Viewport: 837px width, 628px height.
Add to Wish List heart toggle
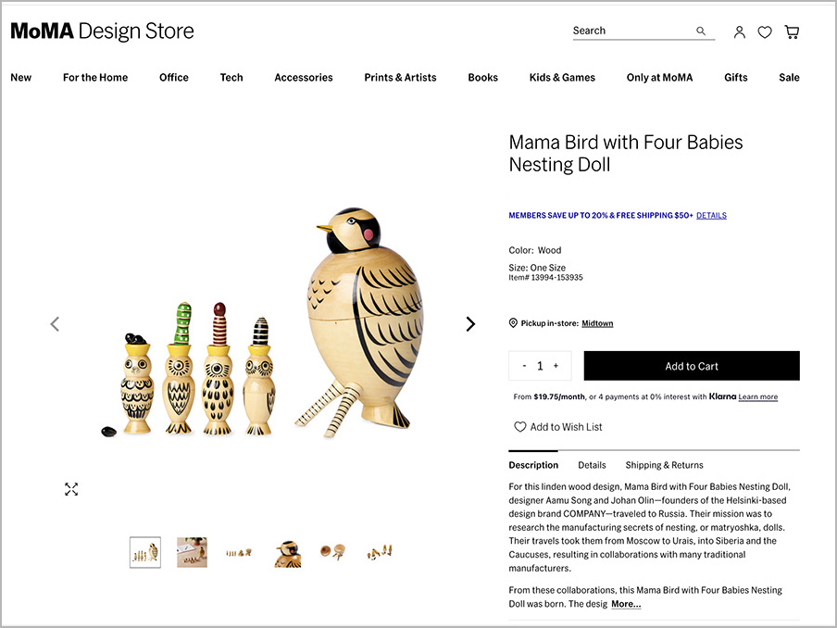[520, 427]
